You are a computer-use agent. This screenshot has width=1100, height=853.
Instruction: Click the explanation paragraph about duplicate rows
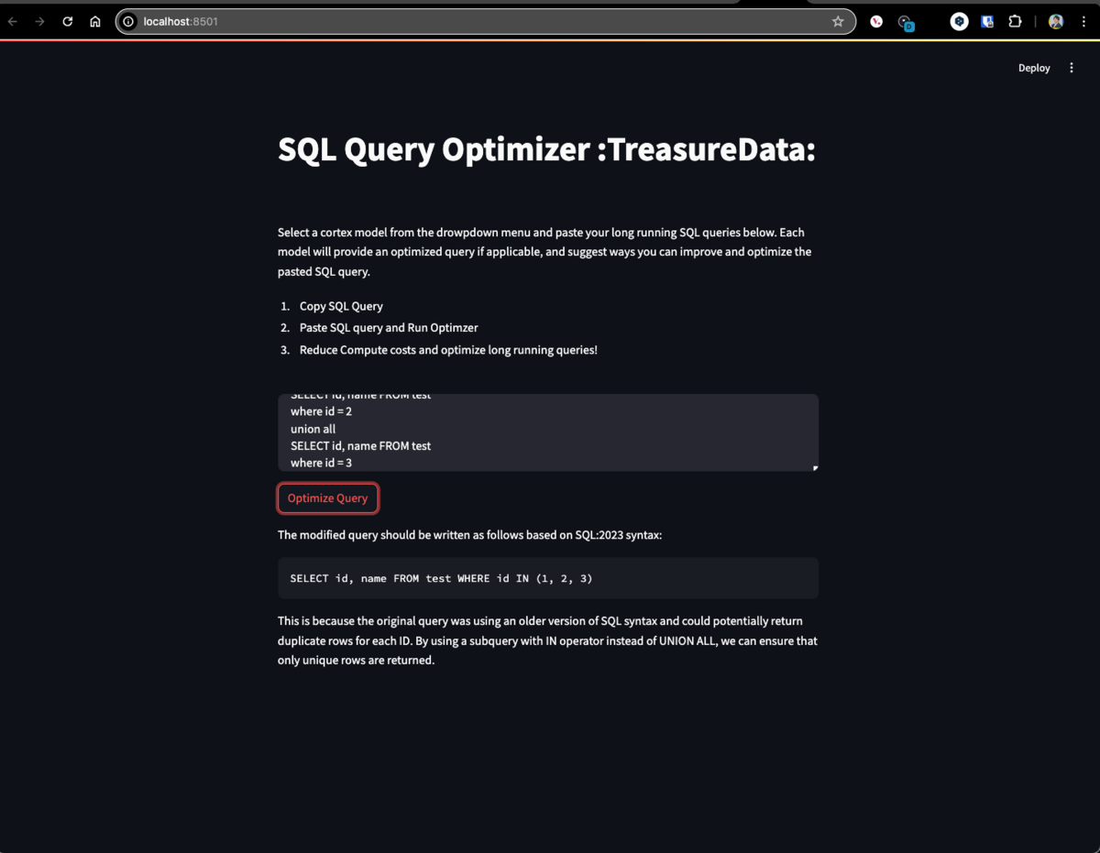pyautogui.click(x=548, y=640)
